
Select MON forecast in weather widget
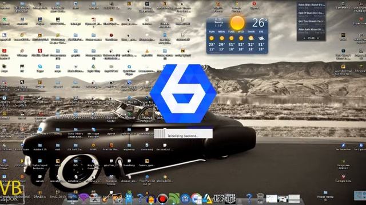point(221,41)
